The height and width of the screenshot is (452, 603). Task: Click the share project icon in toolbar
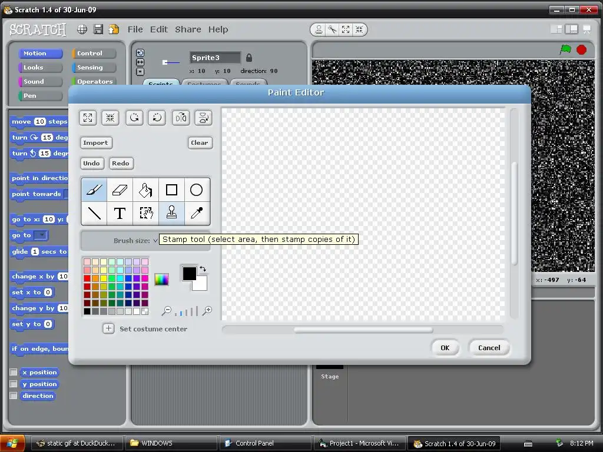point(114,29)
